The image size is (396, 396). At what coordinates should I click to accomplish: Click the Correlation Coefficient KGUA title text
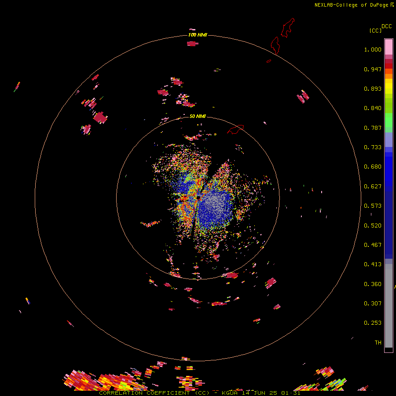pos(199,393)
